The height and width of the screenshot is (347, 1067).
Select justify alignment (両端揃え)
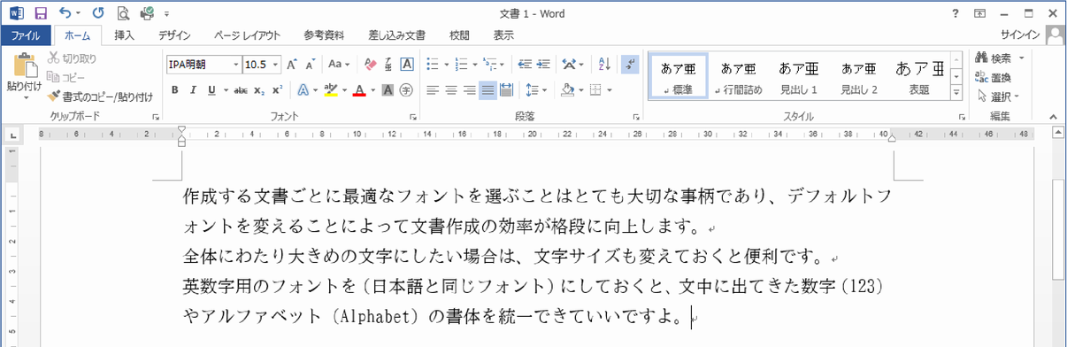487,90
